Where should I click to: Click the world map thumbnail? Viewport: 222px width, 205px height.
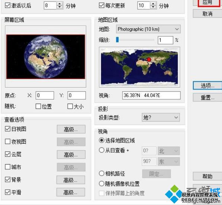(x=139, y=67)
